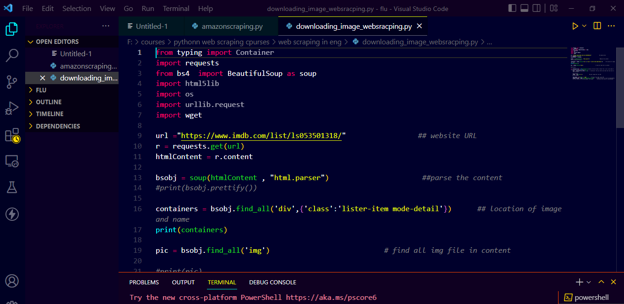Open the Extensions view icon
The image size is (624, 304).
12,135
